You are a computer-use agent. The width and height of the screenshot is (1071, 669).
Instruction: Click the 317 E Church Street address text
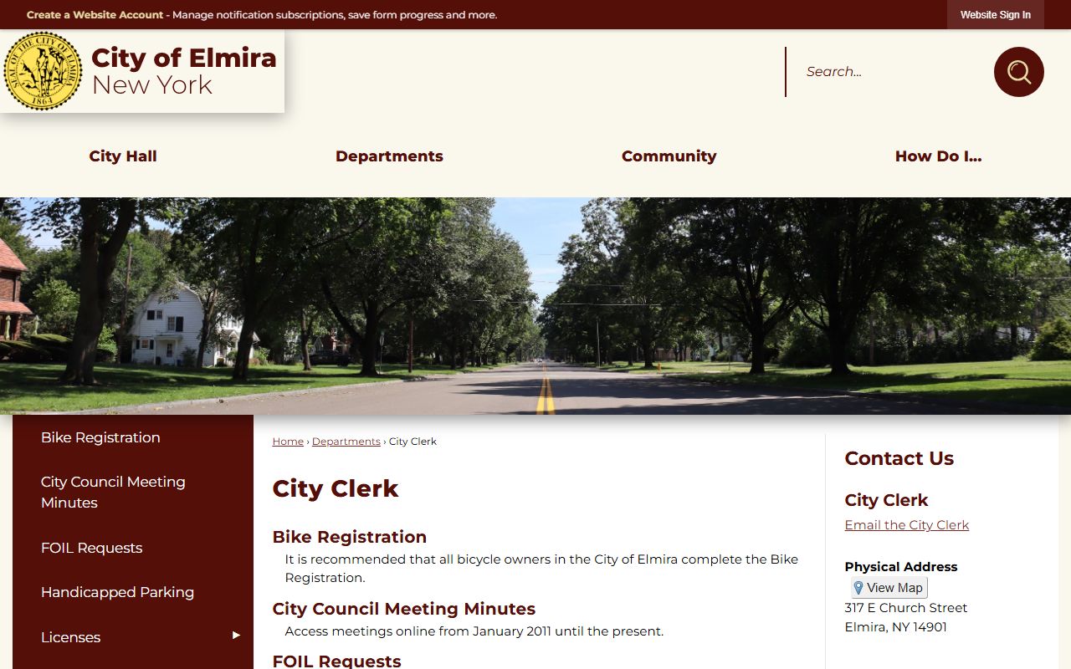click(905, 608)
